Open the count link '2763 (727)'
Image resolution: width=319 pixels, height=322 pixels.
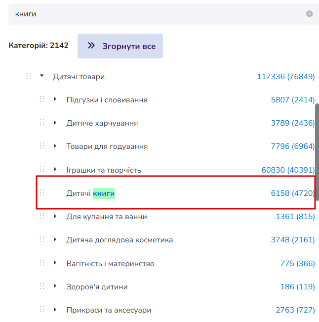(295, 310)
